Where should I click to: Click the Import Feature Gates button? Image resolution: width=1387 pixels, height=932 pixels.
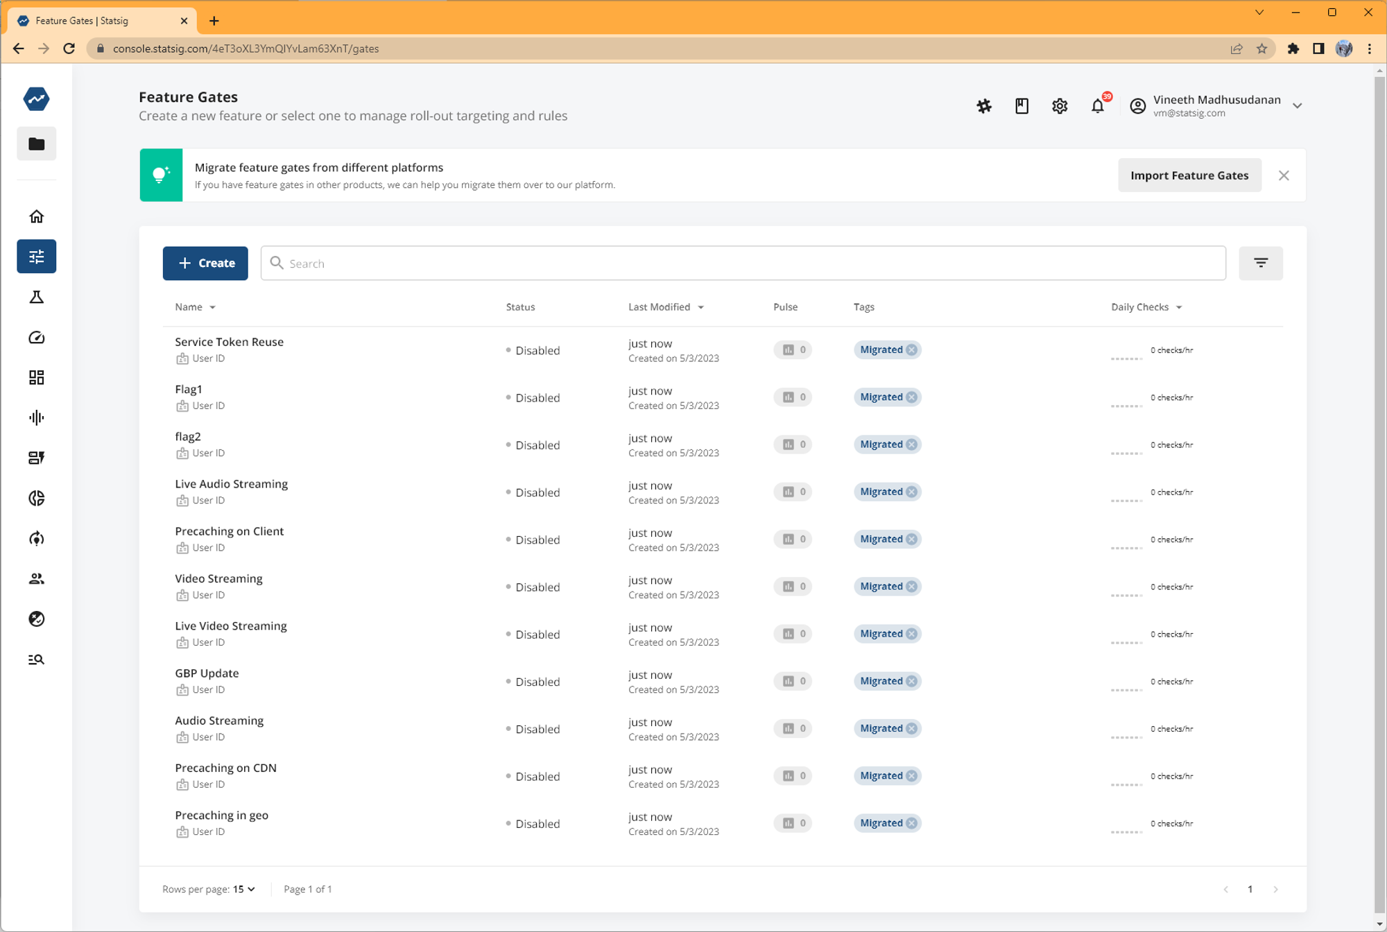coord(1189,175)
